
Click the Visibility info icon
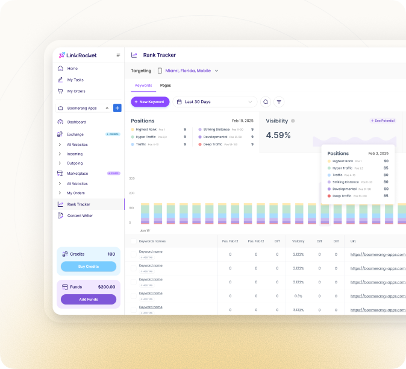(293, 121)
